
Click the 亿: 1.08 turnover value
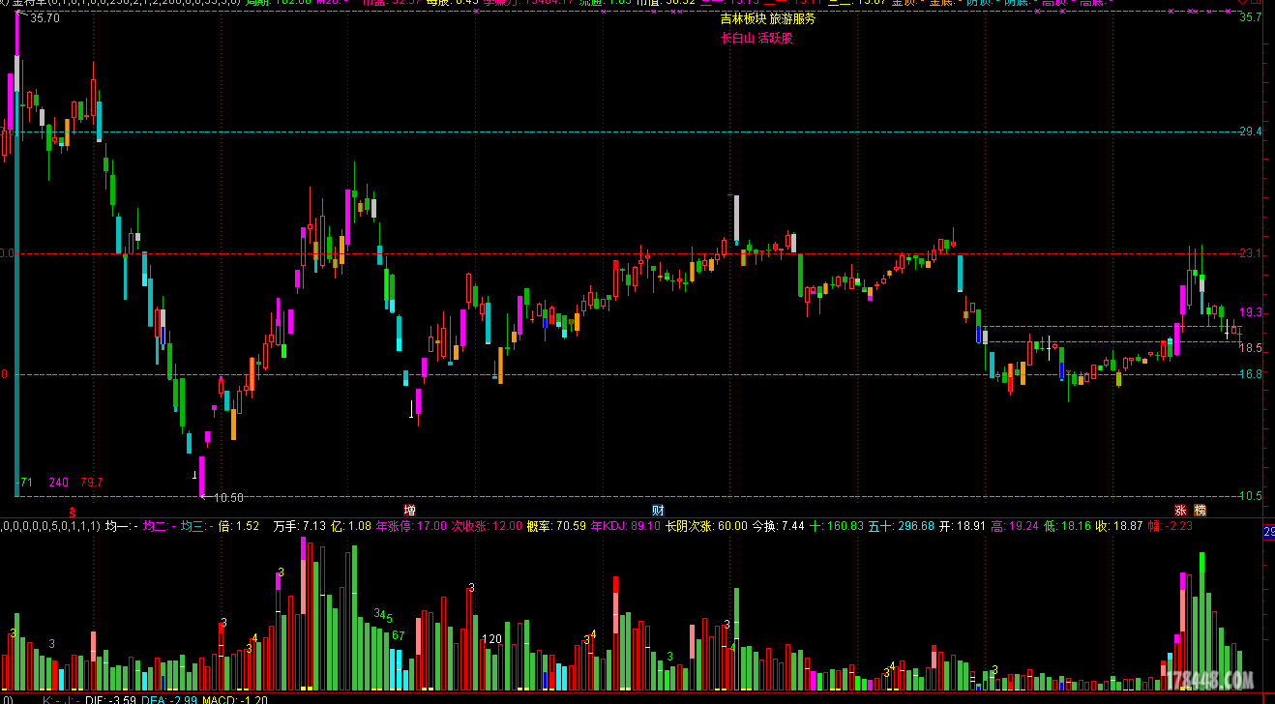[351, 526]
